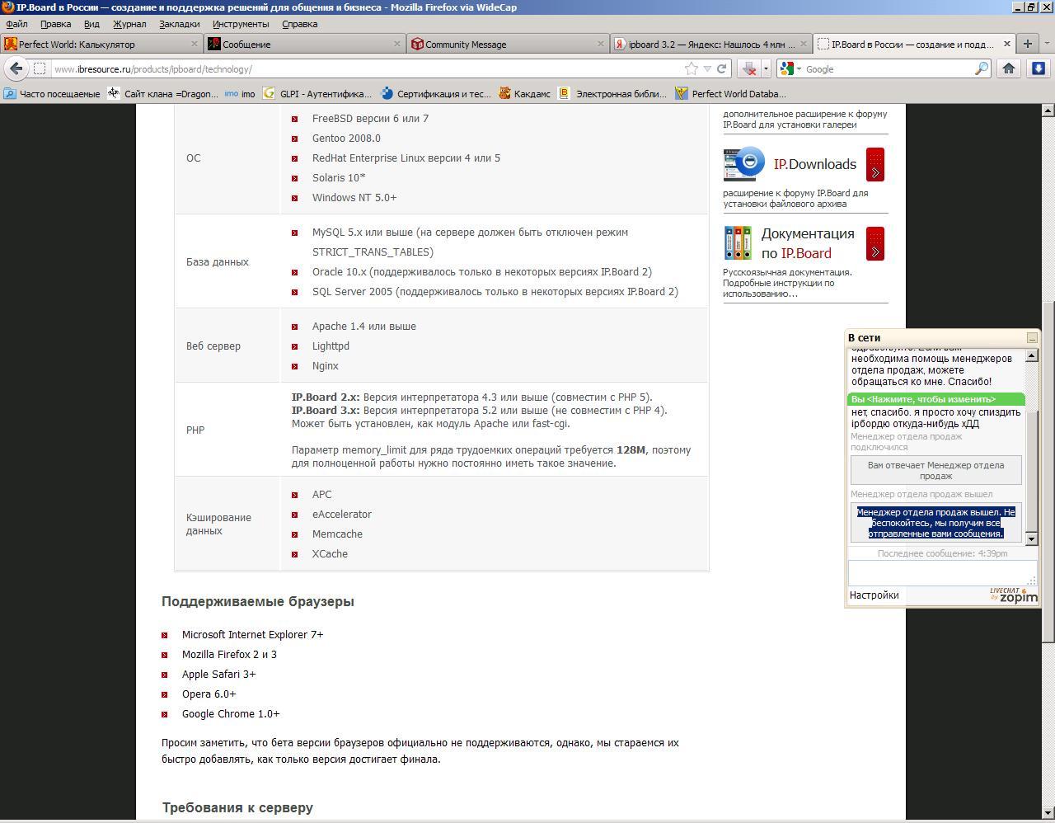The width and height of the screenshot is (1055, 823).
Task: Open the Журнал menu
Action: [x=129, y=24]
